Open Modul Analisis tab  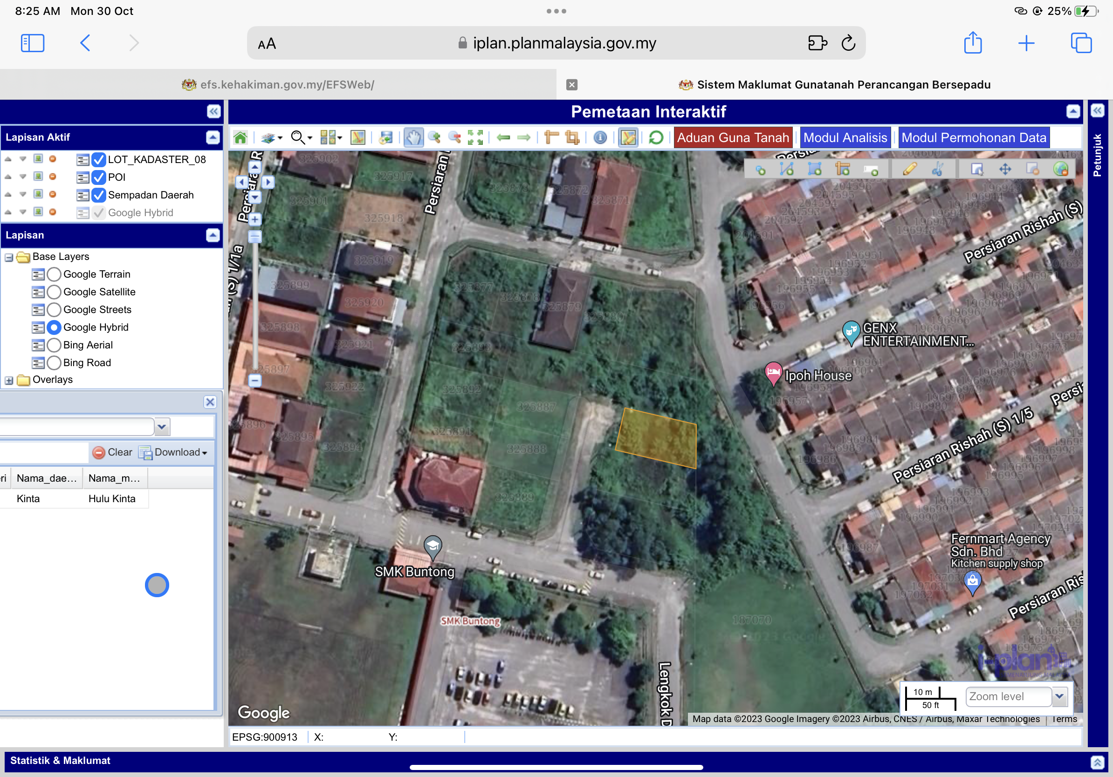click(x=845, y=137)
